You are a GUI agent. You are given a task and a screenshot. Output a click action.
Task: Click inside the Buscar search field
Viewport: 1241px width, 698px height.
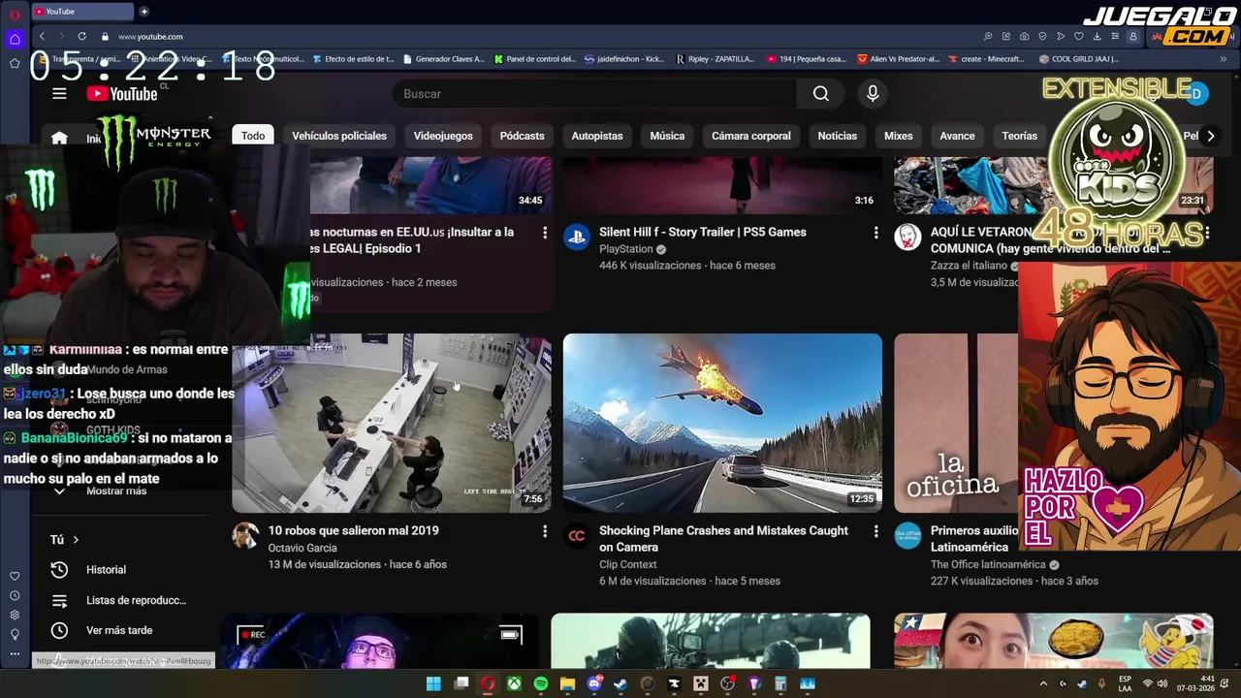pyautogui.click(x=594, y=93)
